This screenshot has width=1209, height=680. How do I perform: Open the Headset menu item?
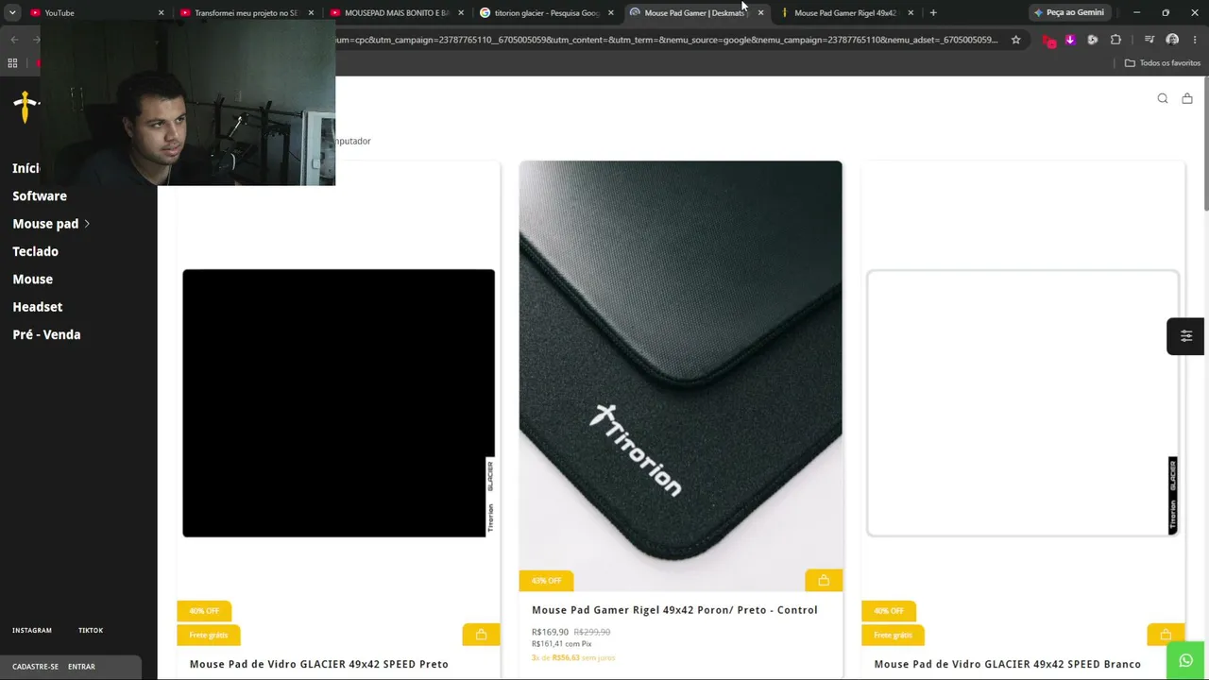[x=37, y=307]
